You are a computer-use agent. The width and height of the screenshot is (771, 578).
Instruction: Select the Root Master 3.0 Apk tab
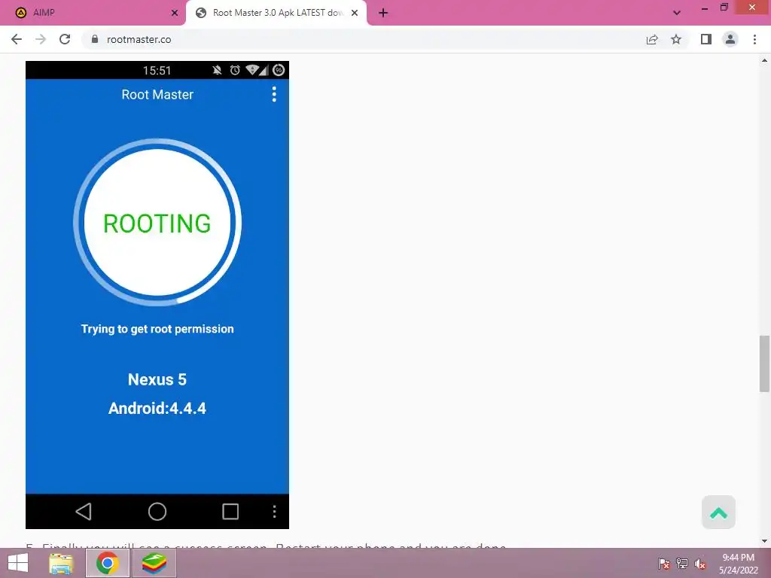(276, 13)
